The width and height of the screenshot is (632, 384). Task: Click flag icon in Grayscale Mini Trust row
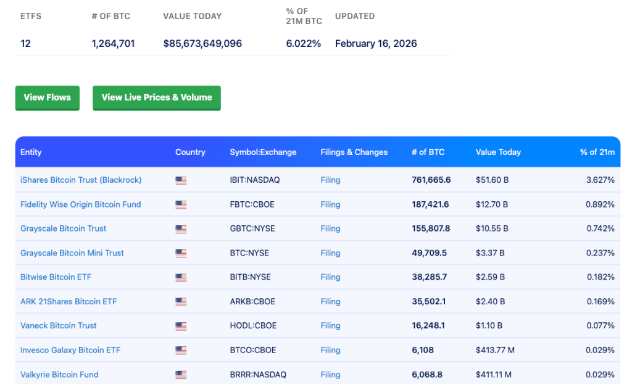point(181,253)
